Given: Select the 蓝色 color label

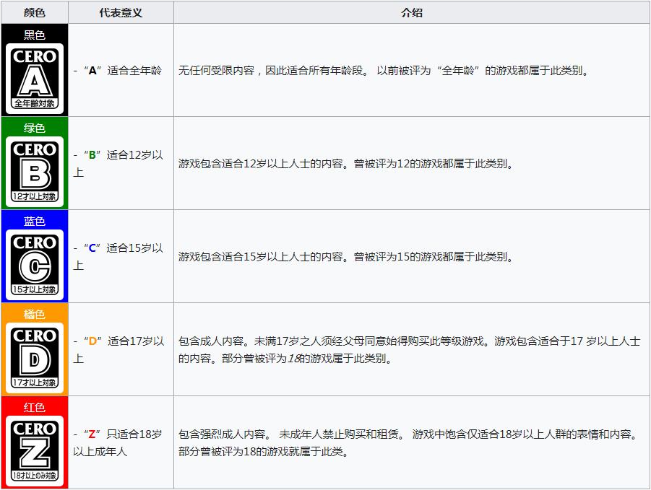Looking at the screenshot, I should [x=34, y=221].
